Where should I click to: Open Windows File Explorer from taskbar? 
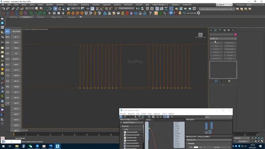click(x=17, y=146)
